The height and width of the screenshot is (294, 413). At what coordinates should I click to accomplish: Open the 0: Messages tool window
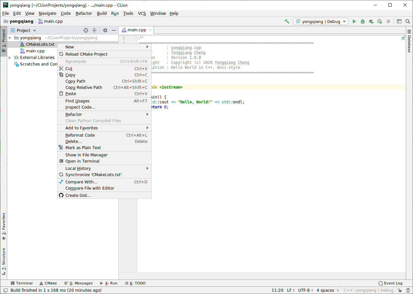click(79, 283)
